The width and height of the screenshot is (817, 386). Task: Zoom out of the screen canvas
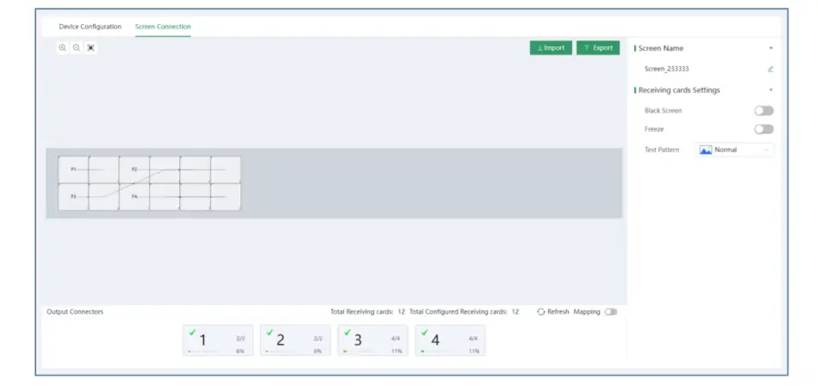(x=77, y=48)
